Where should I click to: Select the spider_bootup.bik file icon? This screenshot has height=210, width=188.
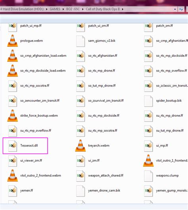coord(148,101)
